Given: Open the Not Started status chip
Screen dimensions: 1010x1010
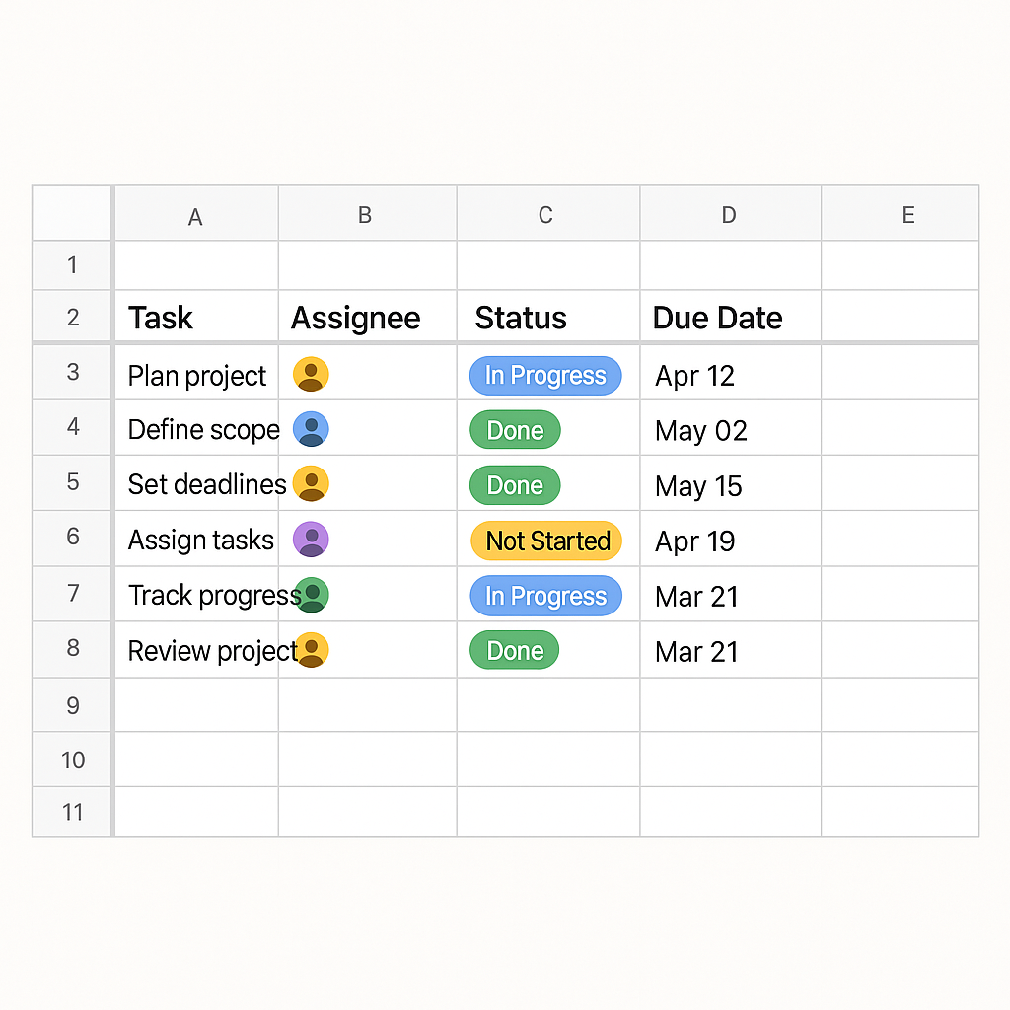Looking at the screenshot, I should pyautogui.click(x=546, y=541).
